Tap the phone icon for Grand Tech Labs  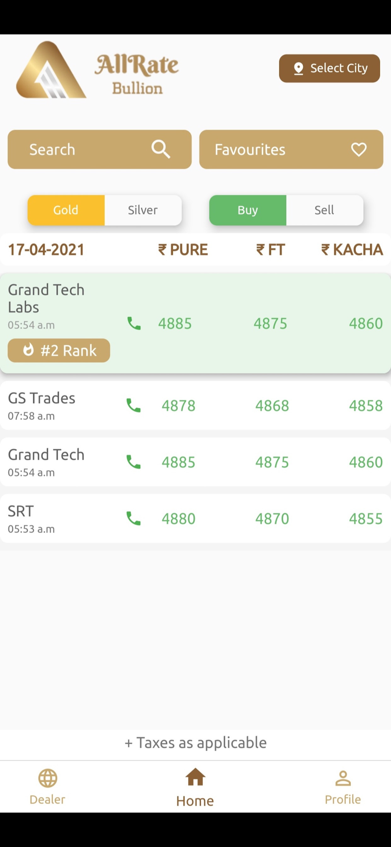click(134, 324)
